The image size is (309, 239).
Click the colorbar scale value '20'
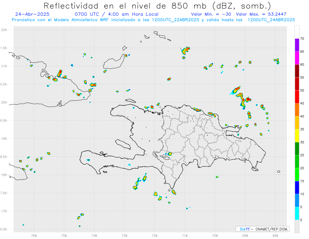click(x=302, y=168)
